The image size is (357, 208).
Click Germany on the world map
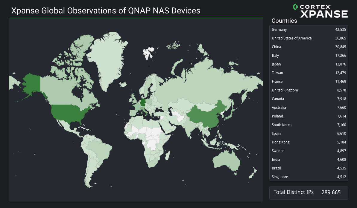tap(142, 102)
